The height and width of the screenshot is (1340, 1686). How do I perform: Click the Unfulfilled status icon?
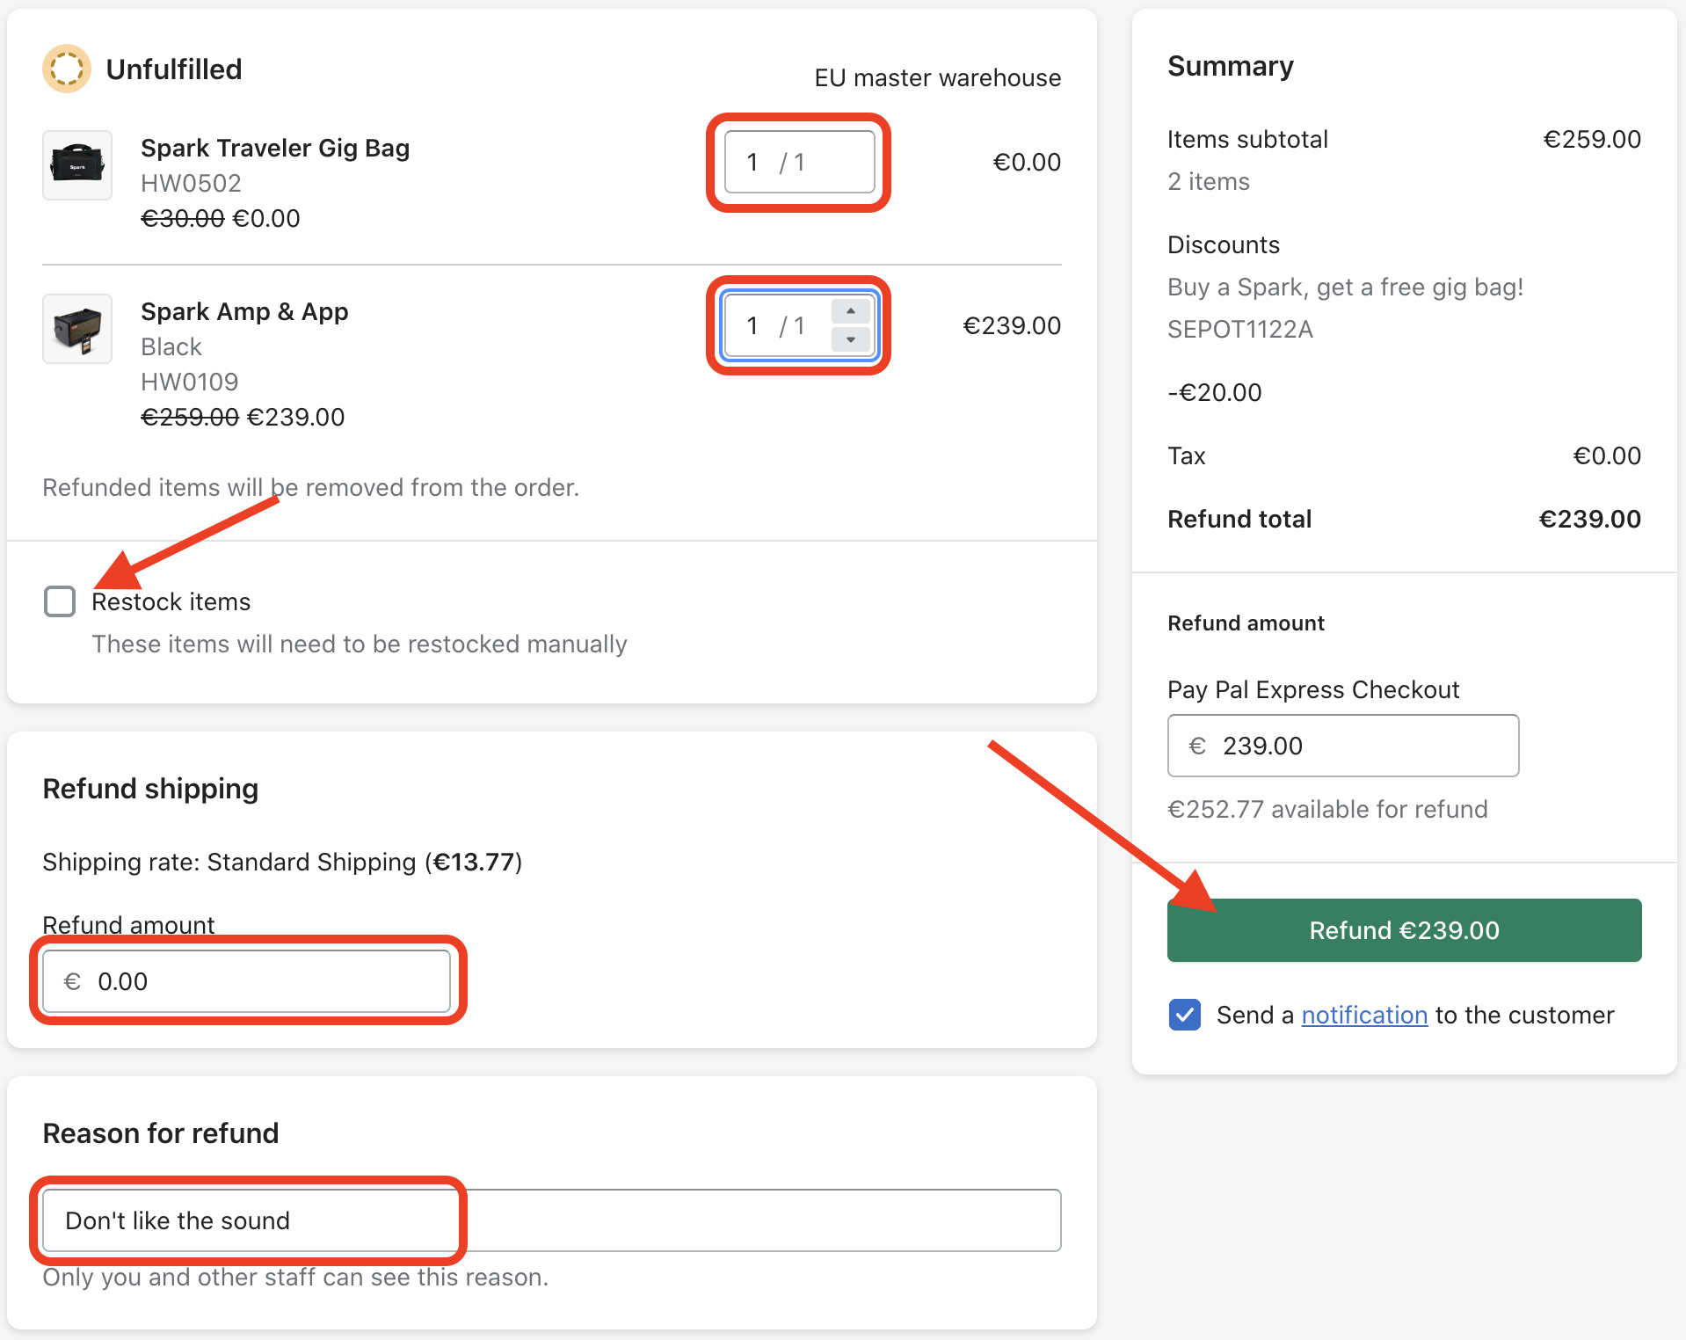[67, 69]
